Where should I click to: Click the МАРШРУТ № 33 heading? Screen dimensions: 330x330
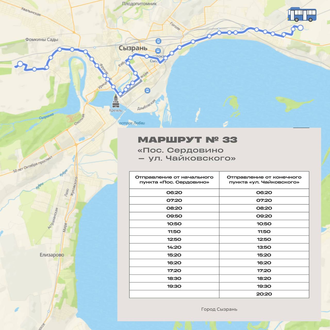tap(187, 140)
